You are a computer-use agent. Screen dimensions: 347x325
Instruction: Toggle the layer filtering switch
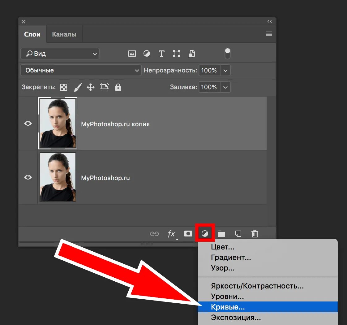coord(228,54)
